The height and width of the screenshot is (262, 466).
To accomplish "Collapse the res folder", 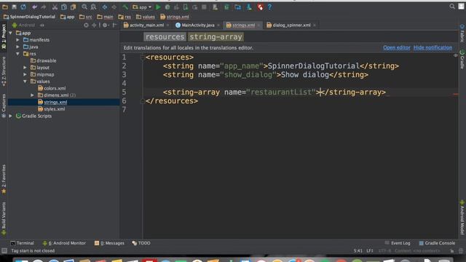I will point(17,54).
